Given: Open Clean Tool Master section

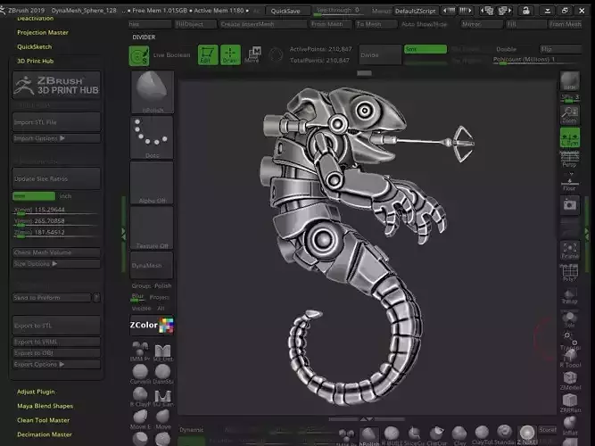Looking at the screenshot, I should (x=43, y=420).
